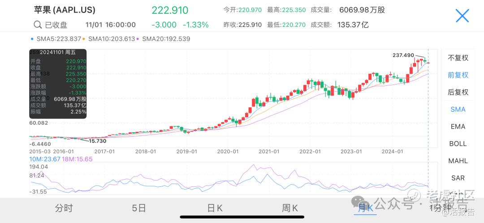The image size is (484, 223).
Task: Click the current price 222.910
Action: pos(170,10)
